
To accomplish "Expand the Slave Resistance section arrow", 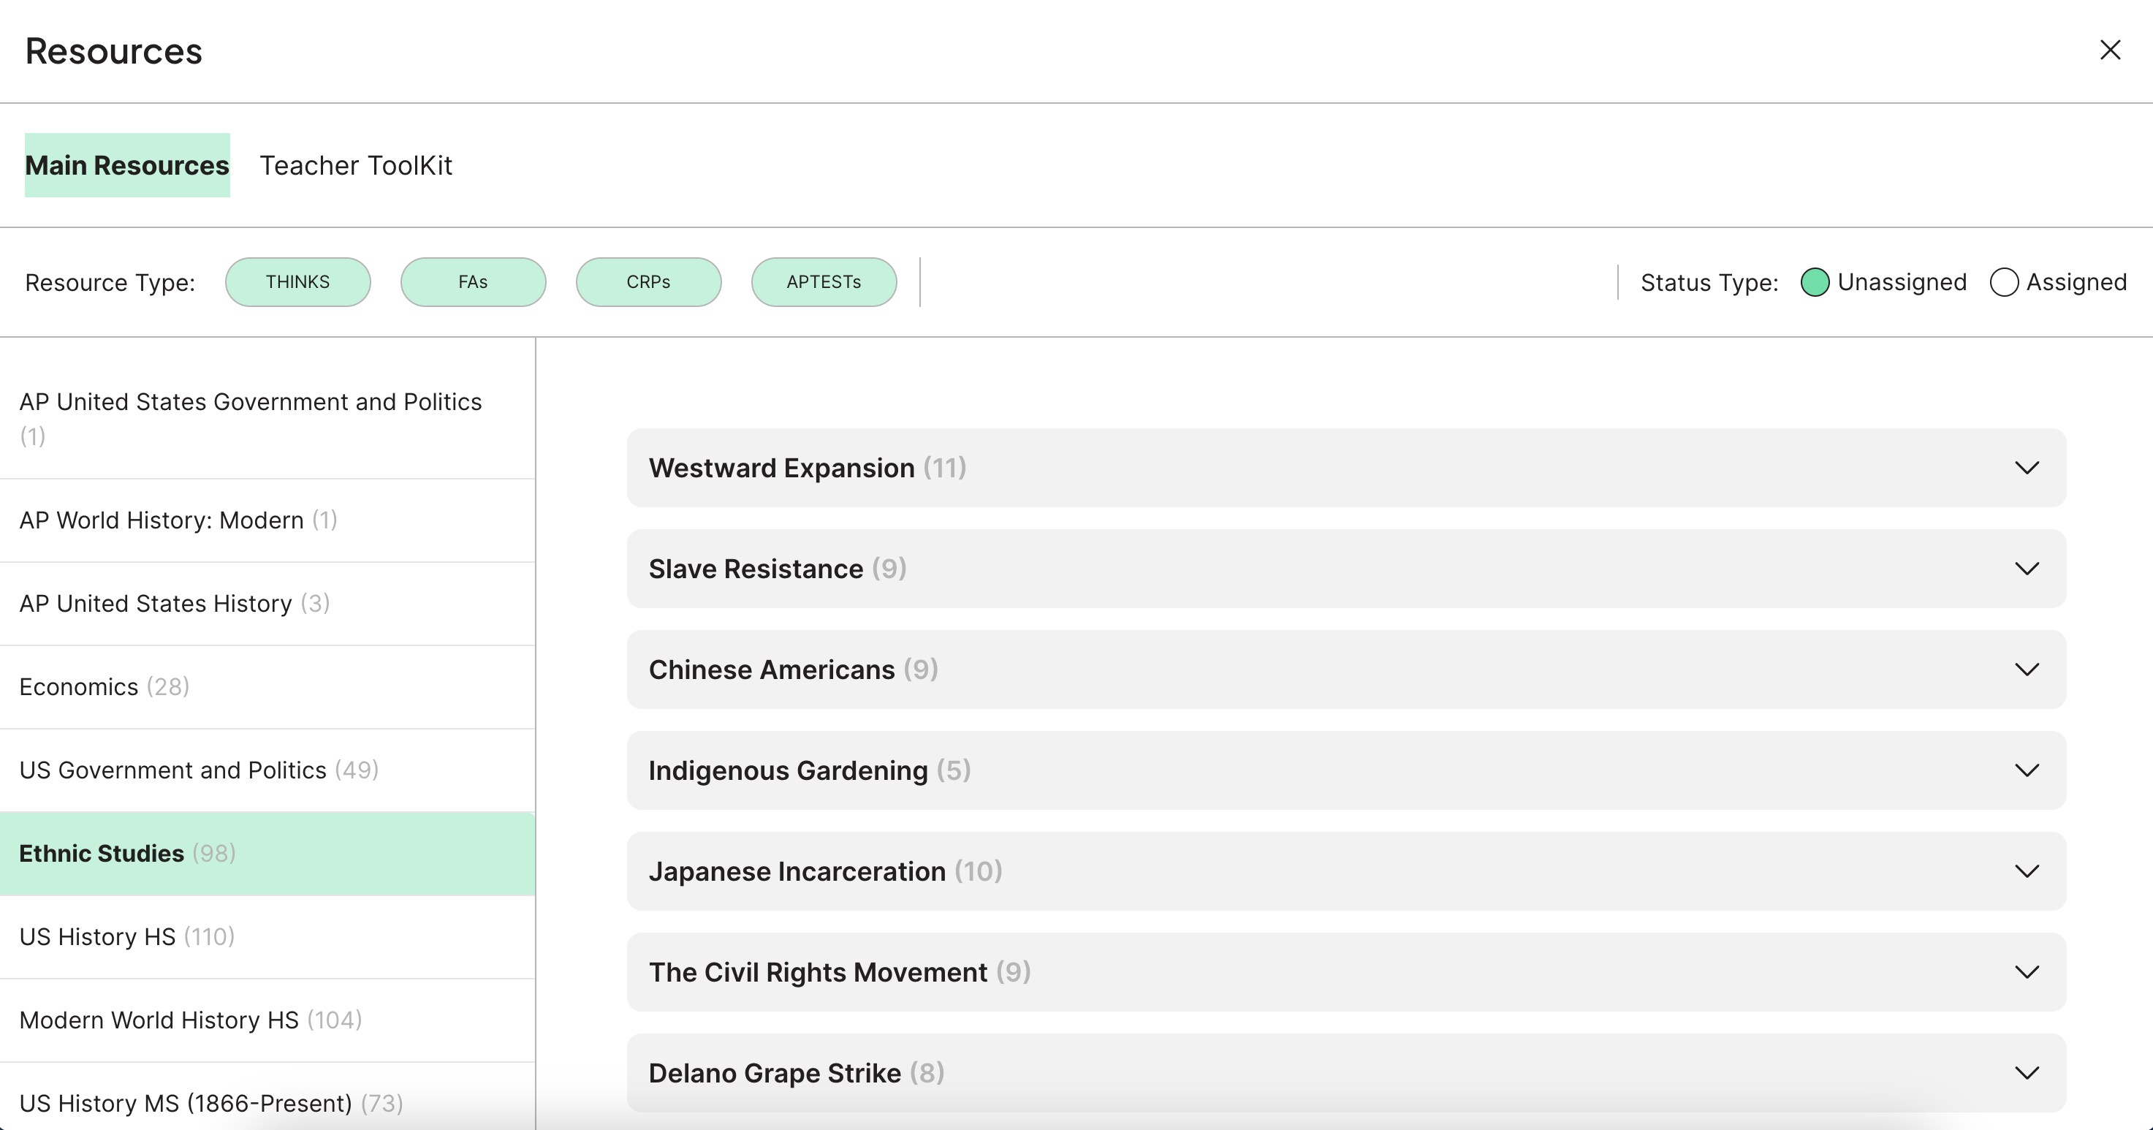I will point(2026,569).
